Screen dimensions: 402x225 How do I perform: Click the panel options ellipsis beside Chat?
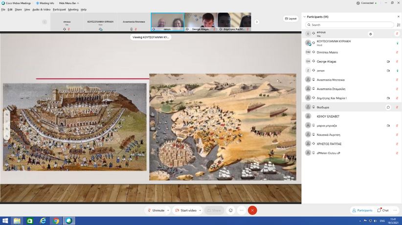pyautogui.click(x=395, y=210)
